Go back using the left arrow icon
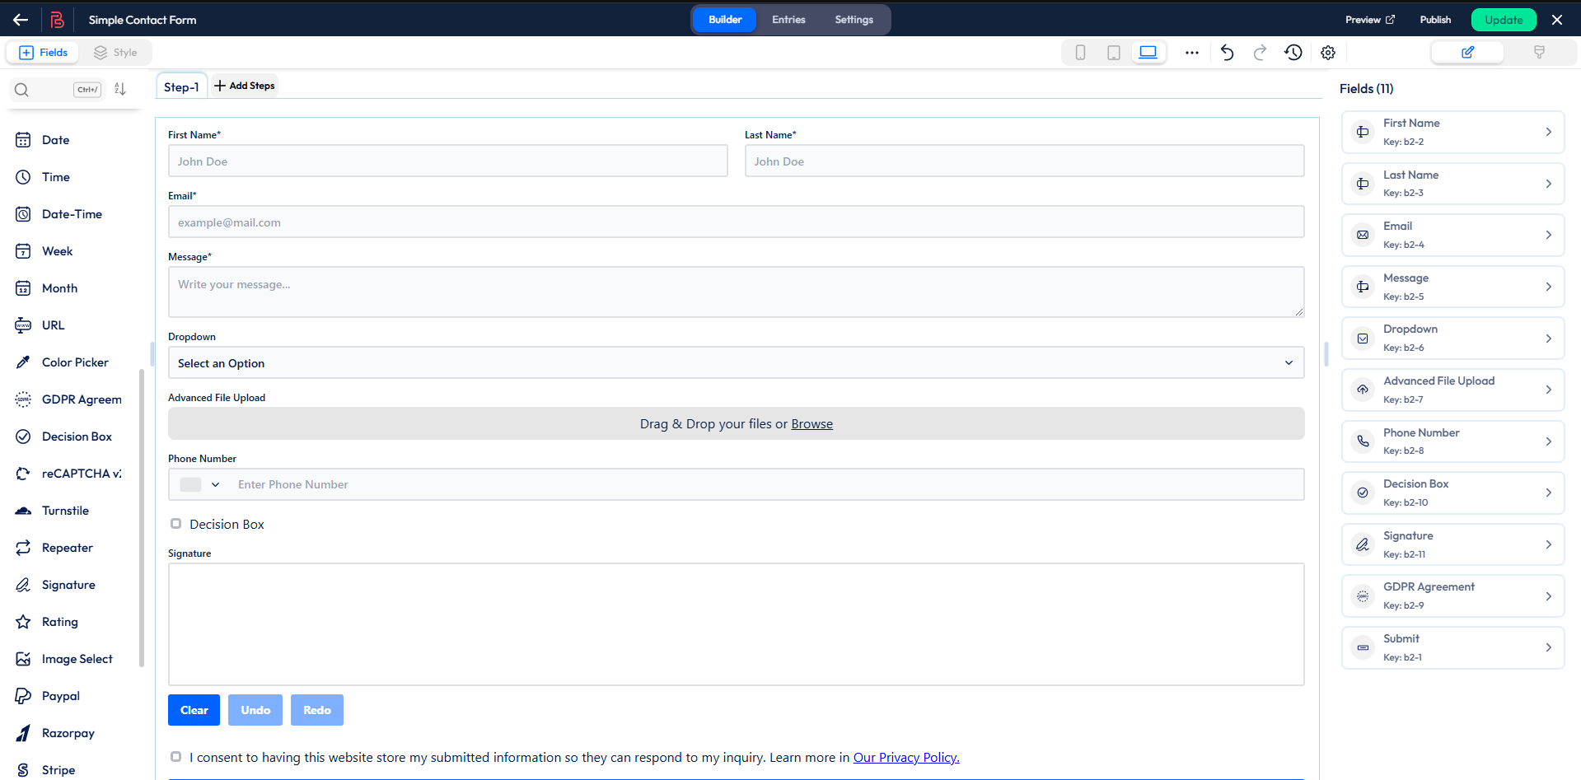 [21, 20]
